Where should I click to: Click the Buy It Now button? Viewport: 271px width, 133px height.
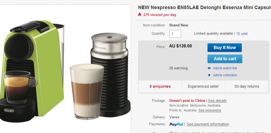(225, 48)
